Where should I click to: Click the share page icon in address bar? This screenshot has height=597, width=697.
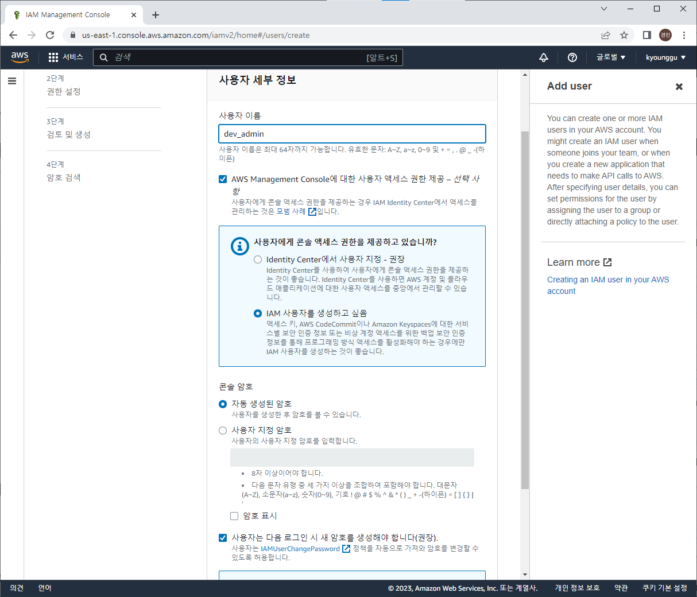tap(606, 35)
